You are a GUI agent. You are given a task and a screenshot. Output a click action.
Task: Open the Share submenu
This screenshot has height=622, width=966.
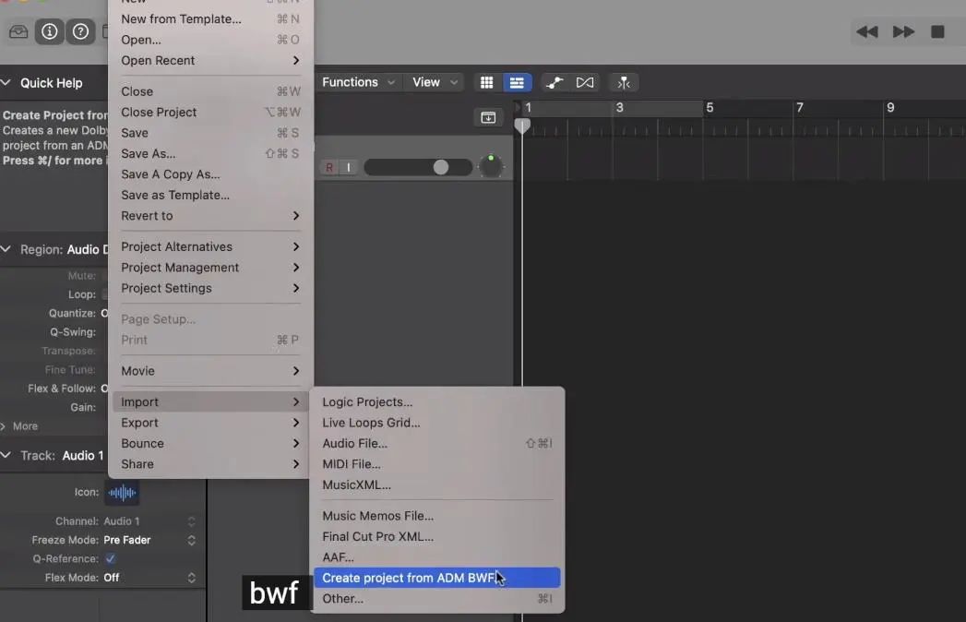pos(210,464)
